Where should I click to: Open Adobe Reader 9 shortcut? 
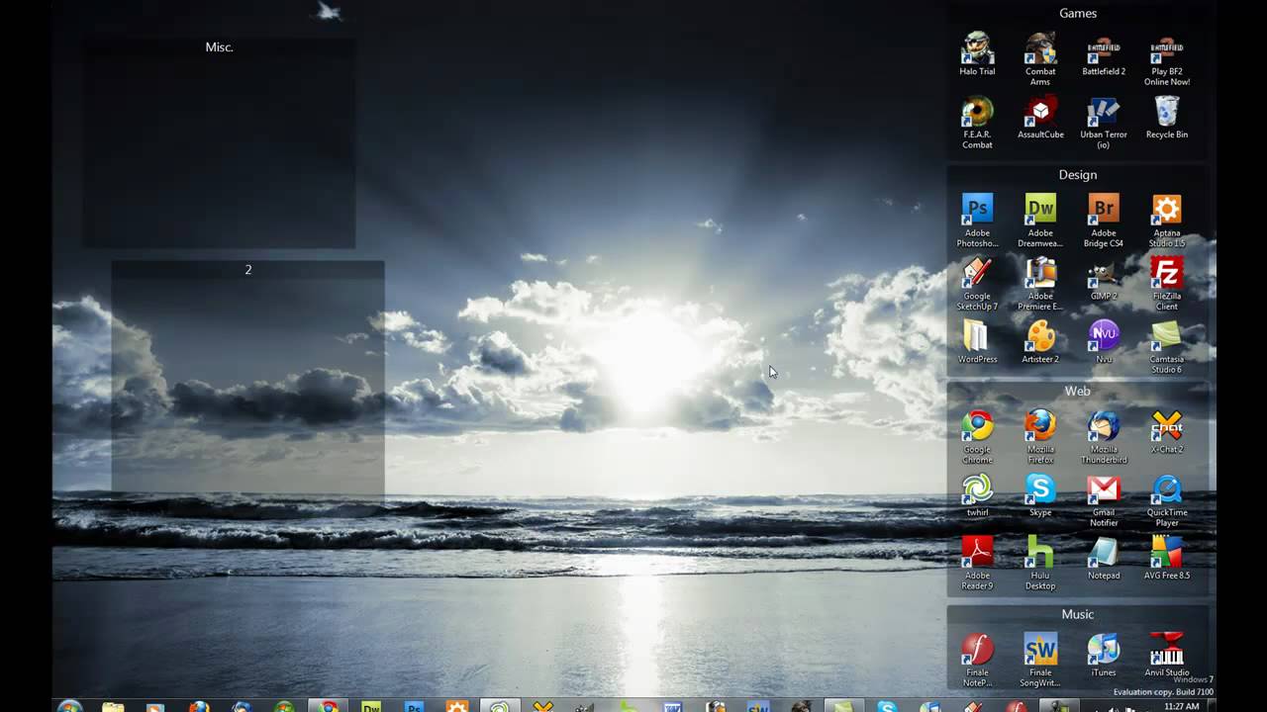(x=977, y=553)
